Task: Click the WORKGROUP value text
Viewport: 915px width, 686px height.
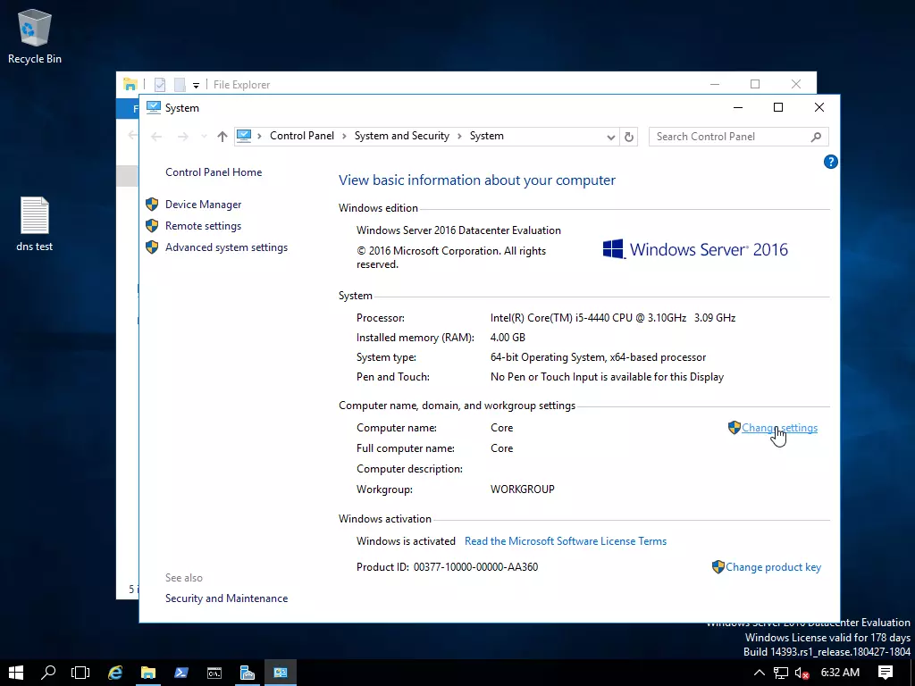Action: pyautogui.click(x=522, y=489)
